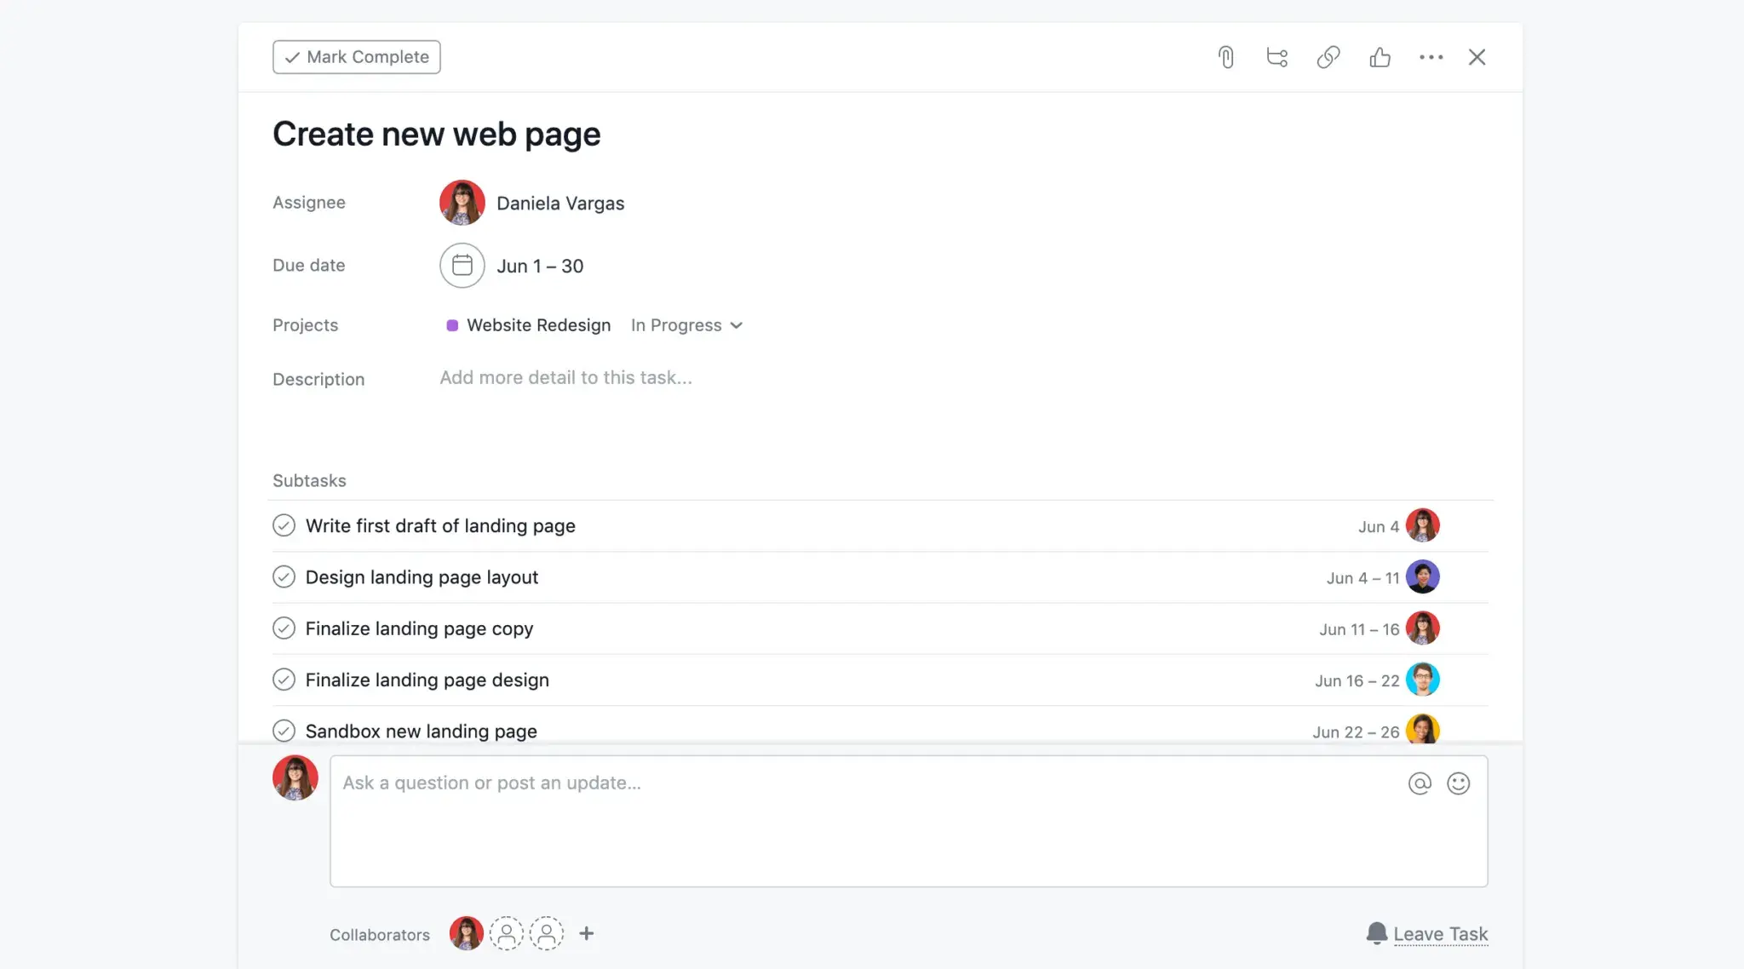Image resolution: width=1744 pixels, height=969 pixels.
Task: Toggle completion of Sandbox new landing page
Action: click(283, 731)
